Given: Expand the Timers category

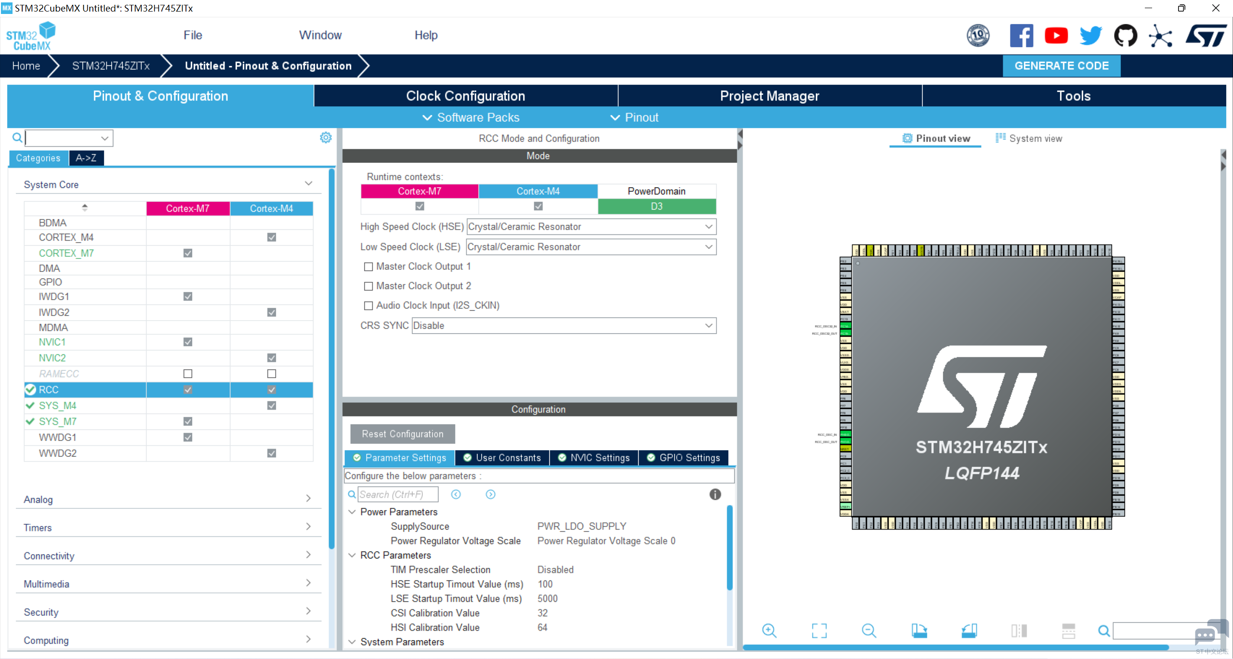Looking at the screenshot, I should (x=309, y=527).
